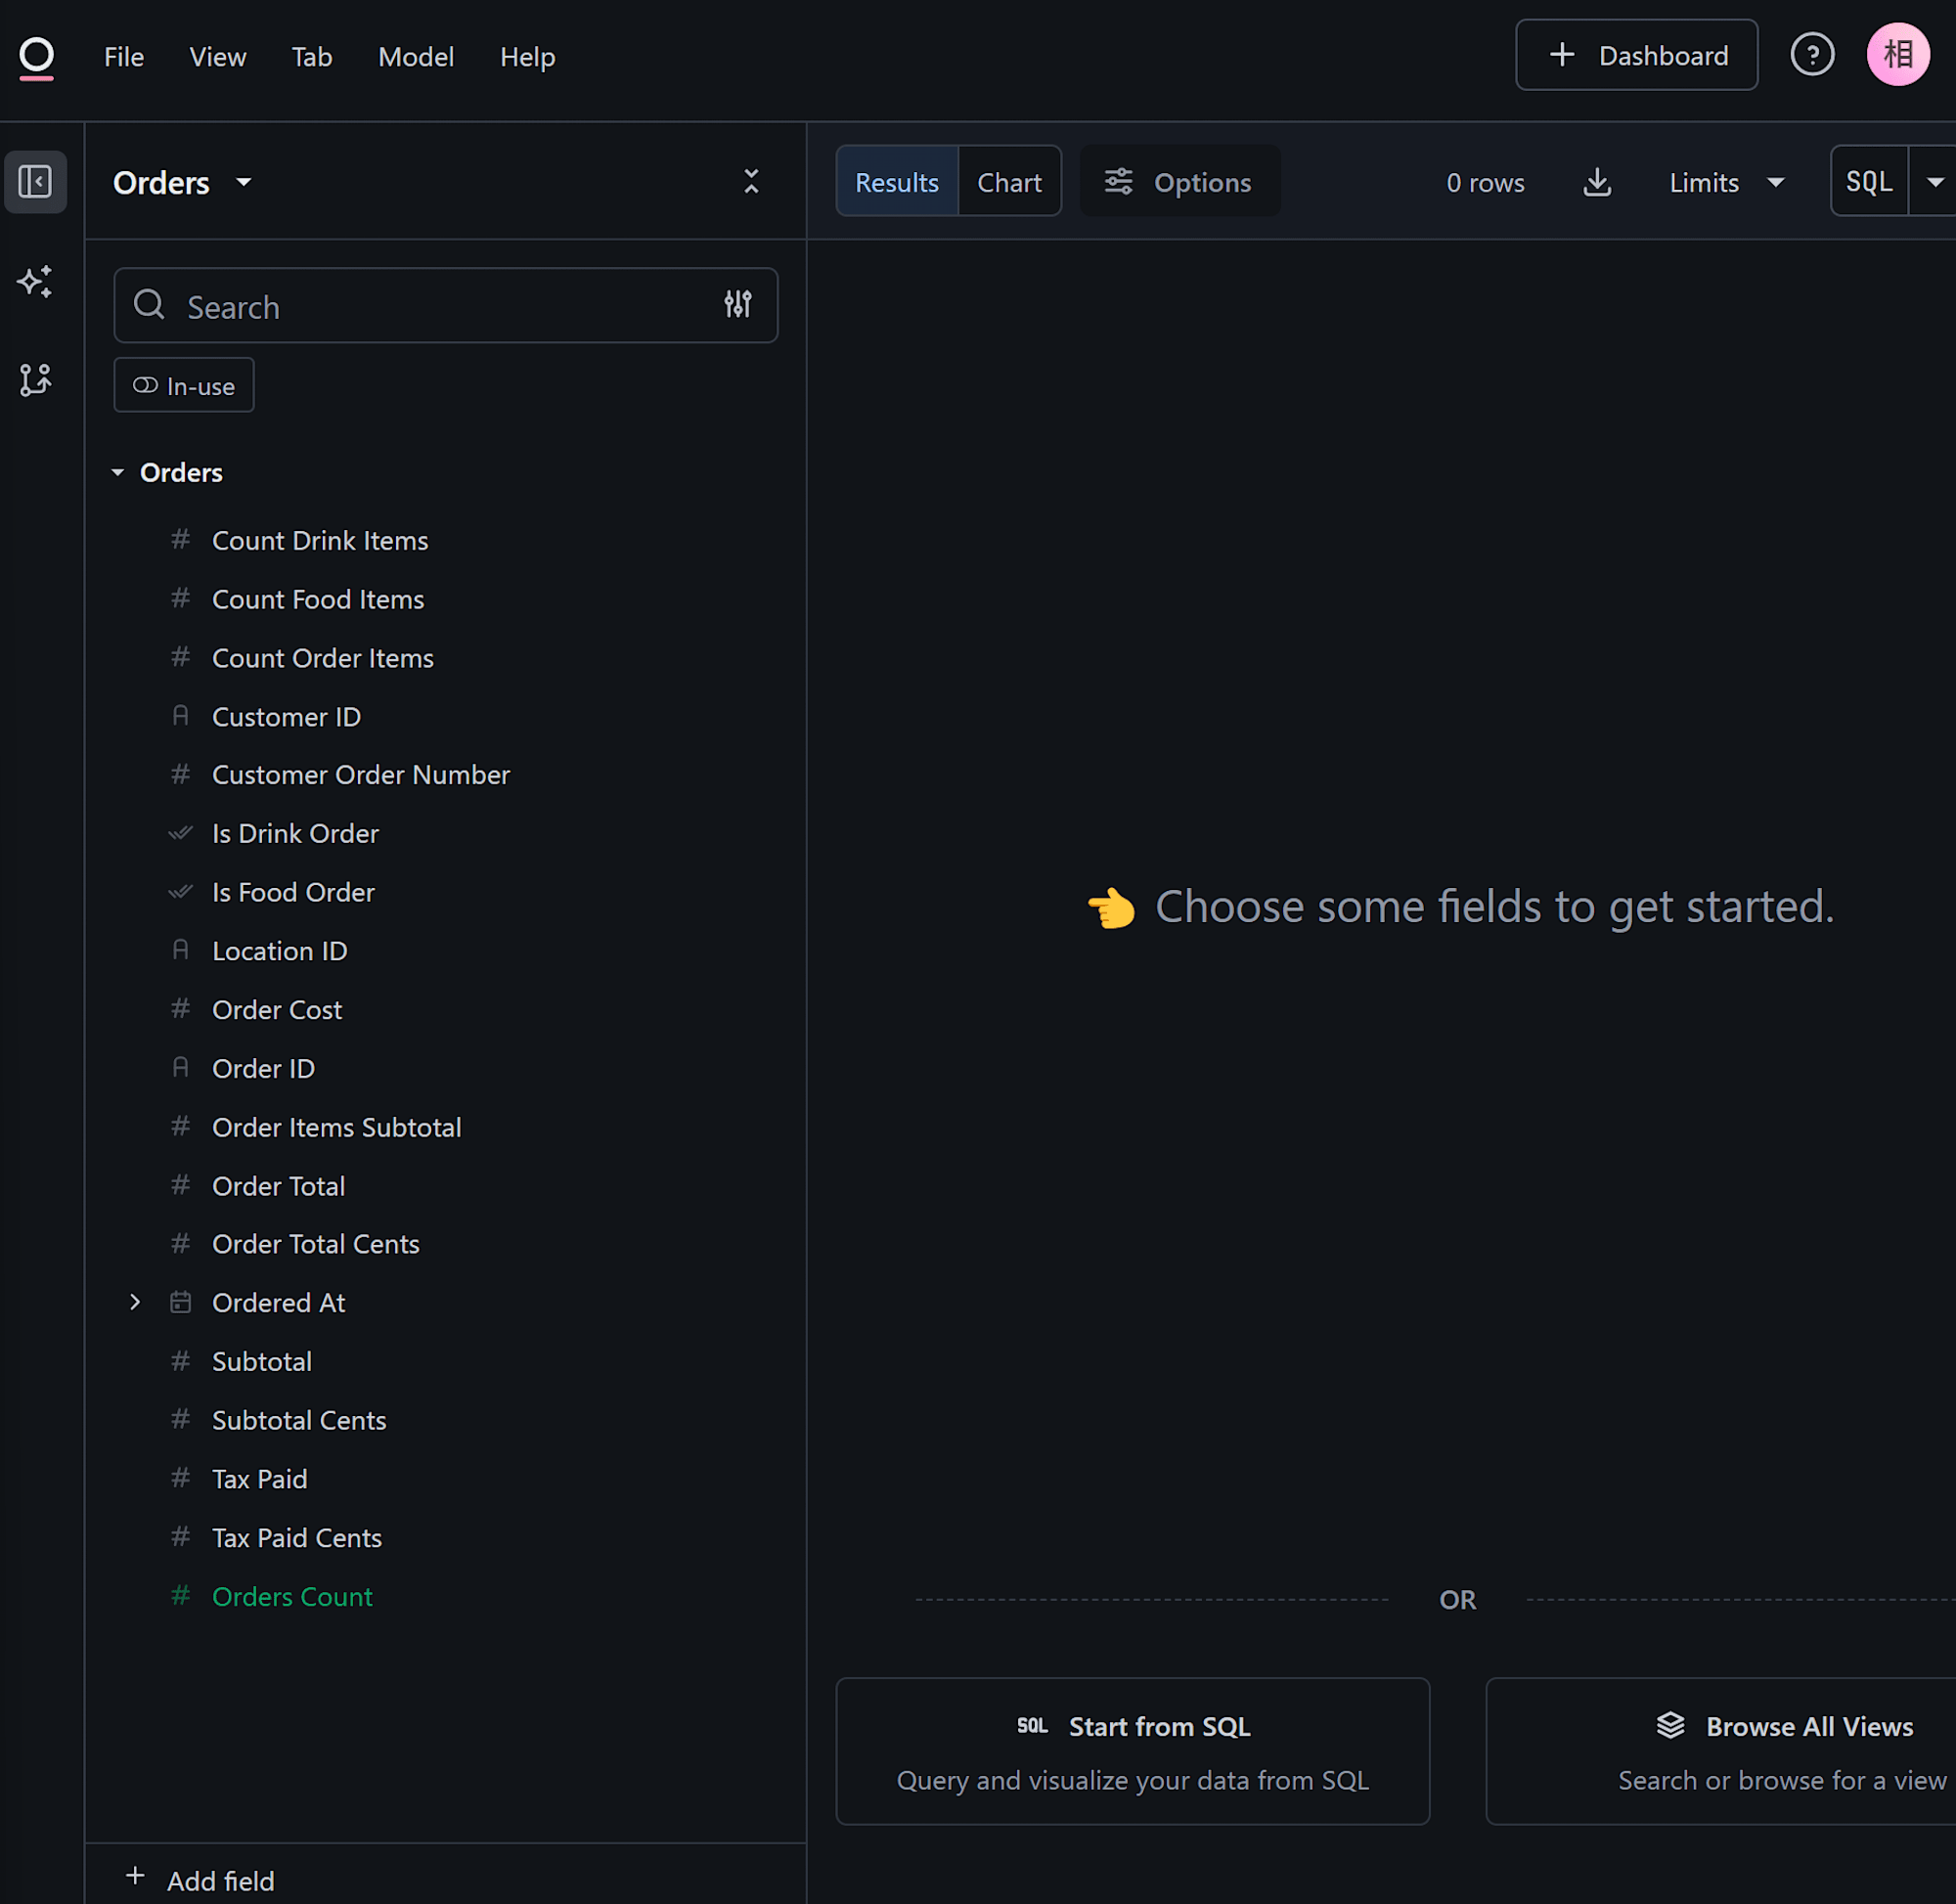This screenshot has width=1956, height=1904.
Task: Open the Help menu
Action: (527, 57)
